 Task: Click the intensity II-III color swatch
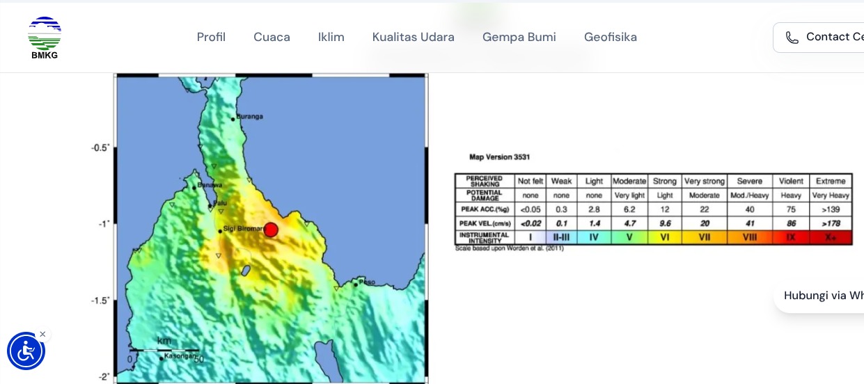pos(561,237)
